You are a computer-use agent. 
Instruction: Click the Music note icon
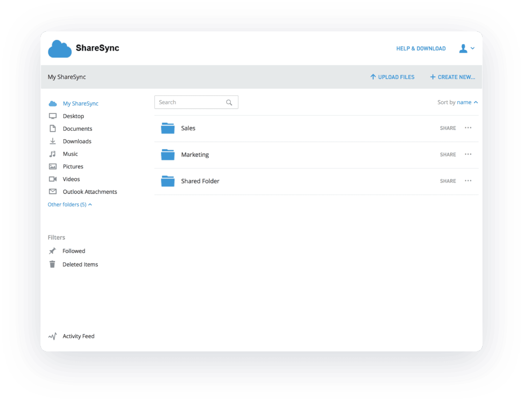pos(53,154)
